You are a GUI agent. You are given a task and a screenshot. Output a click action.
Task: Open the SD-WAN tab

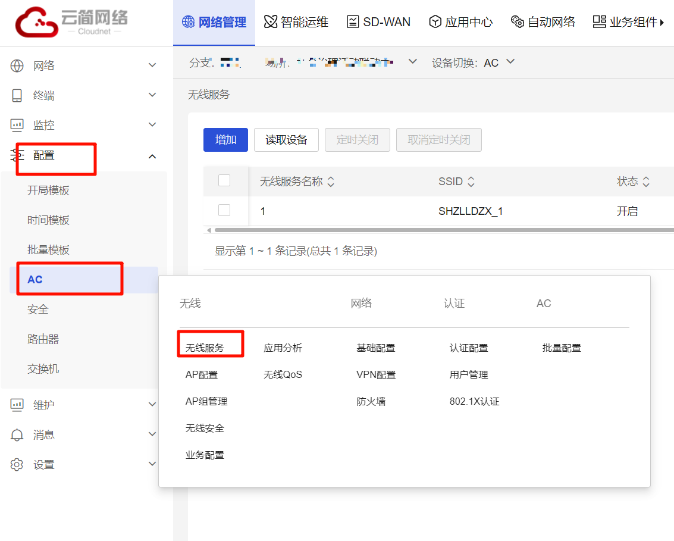click(379, 22)
